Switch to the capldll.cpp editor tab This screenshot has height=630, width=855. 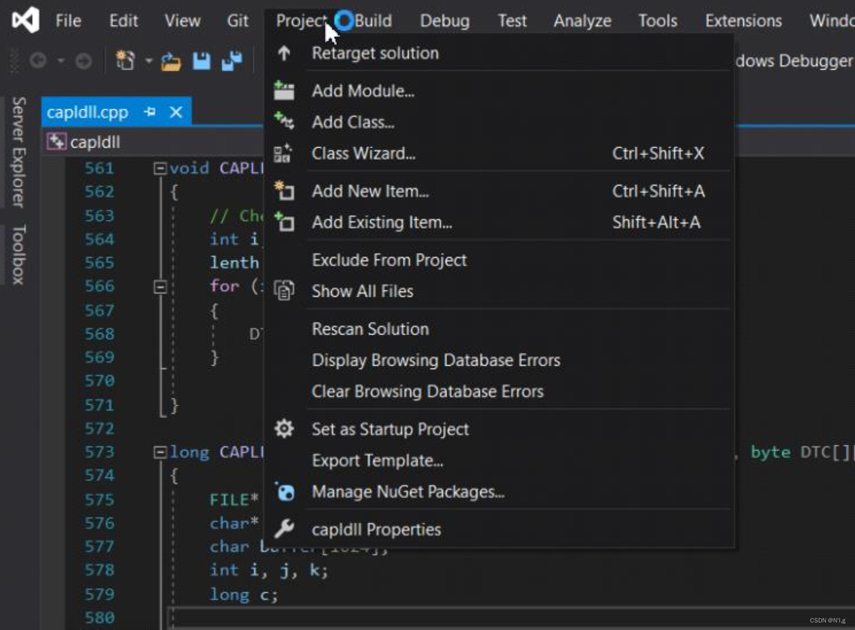pyautogui.click(x=87, y=112)
